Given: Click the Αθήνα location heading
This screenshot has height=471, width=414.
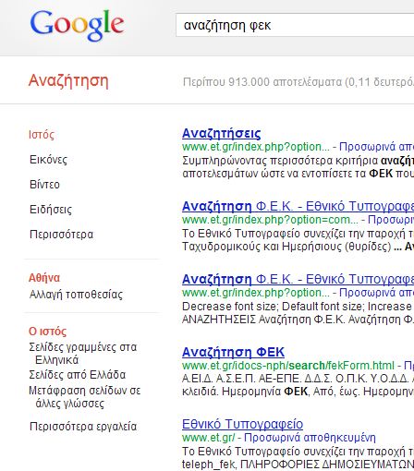Looking at the screenshot, I should pyautogui.click(x=44, y=278).
